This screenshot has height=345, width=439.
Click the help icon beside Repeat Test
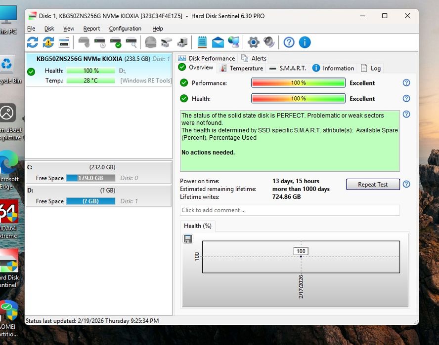pyautogui.click(x=406, y=184)
